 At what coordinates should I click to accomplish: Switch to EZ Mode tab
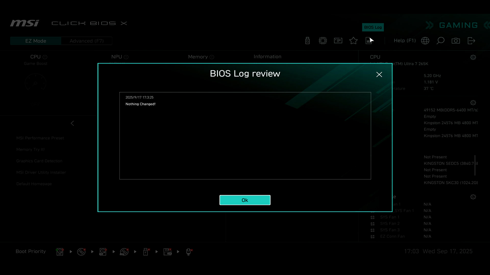(x=36, y=41)
